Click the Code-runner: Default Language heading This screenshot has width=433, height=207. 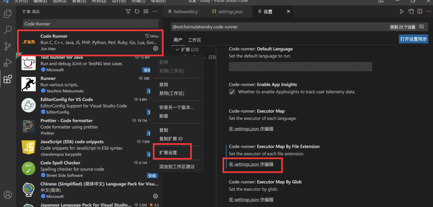click(261, 49)
